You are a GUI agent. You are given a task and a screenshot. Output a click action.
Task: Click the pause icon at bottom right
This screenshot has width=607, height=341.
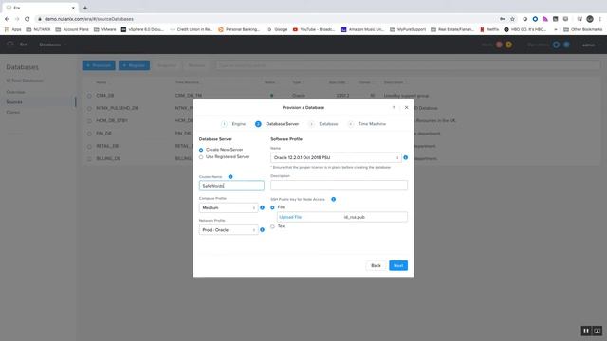click(x=586, y=331)
